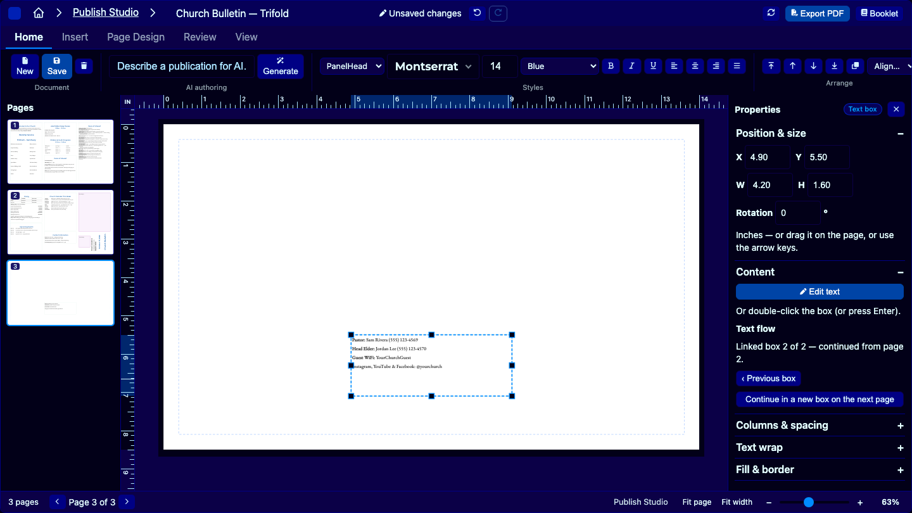Click the Edit text button

click(820, 291)
